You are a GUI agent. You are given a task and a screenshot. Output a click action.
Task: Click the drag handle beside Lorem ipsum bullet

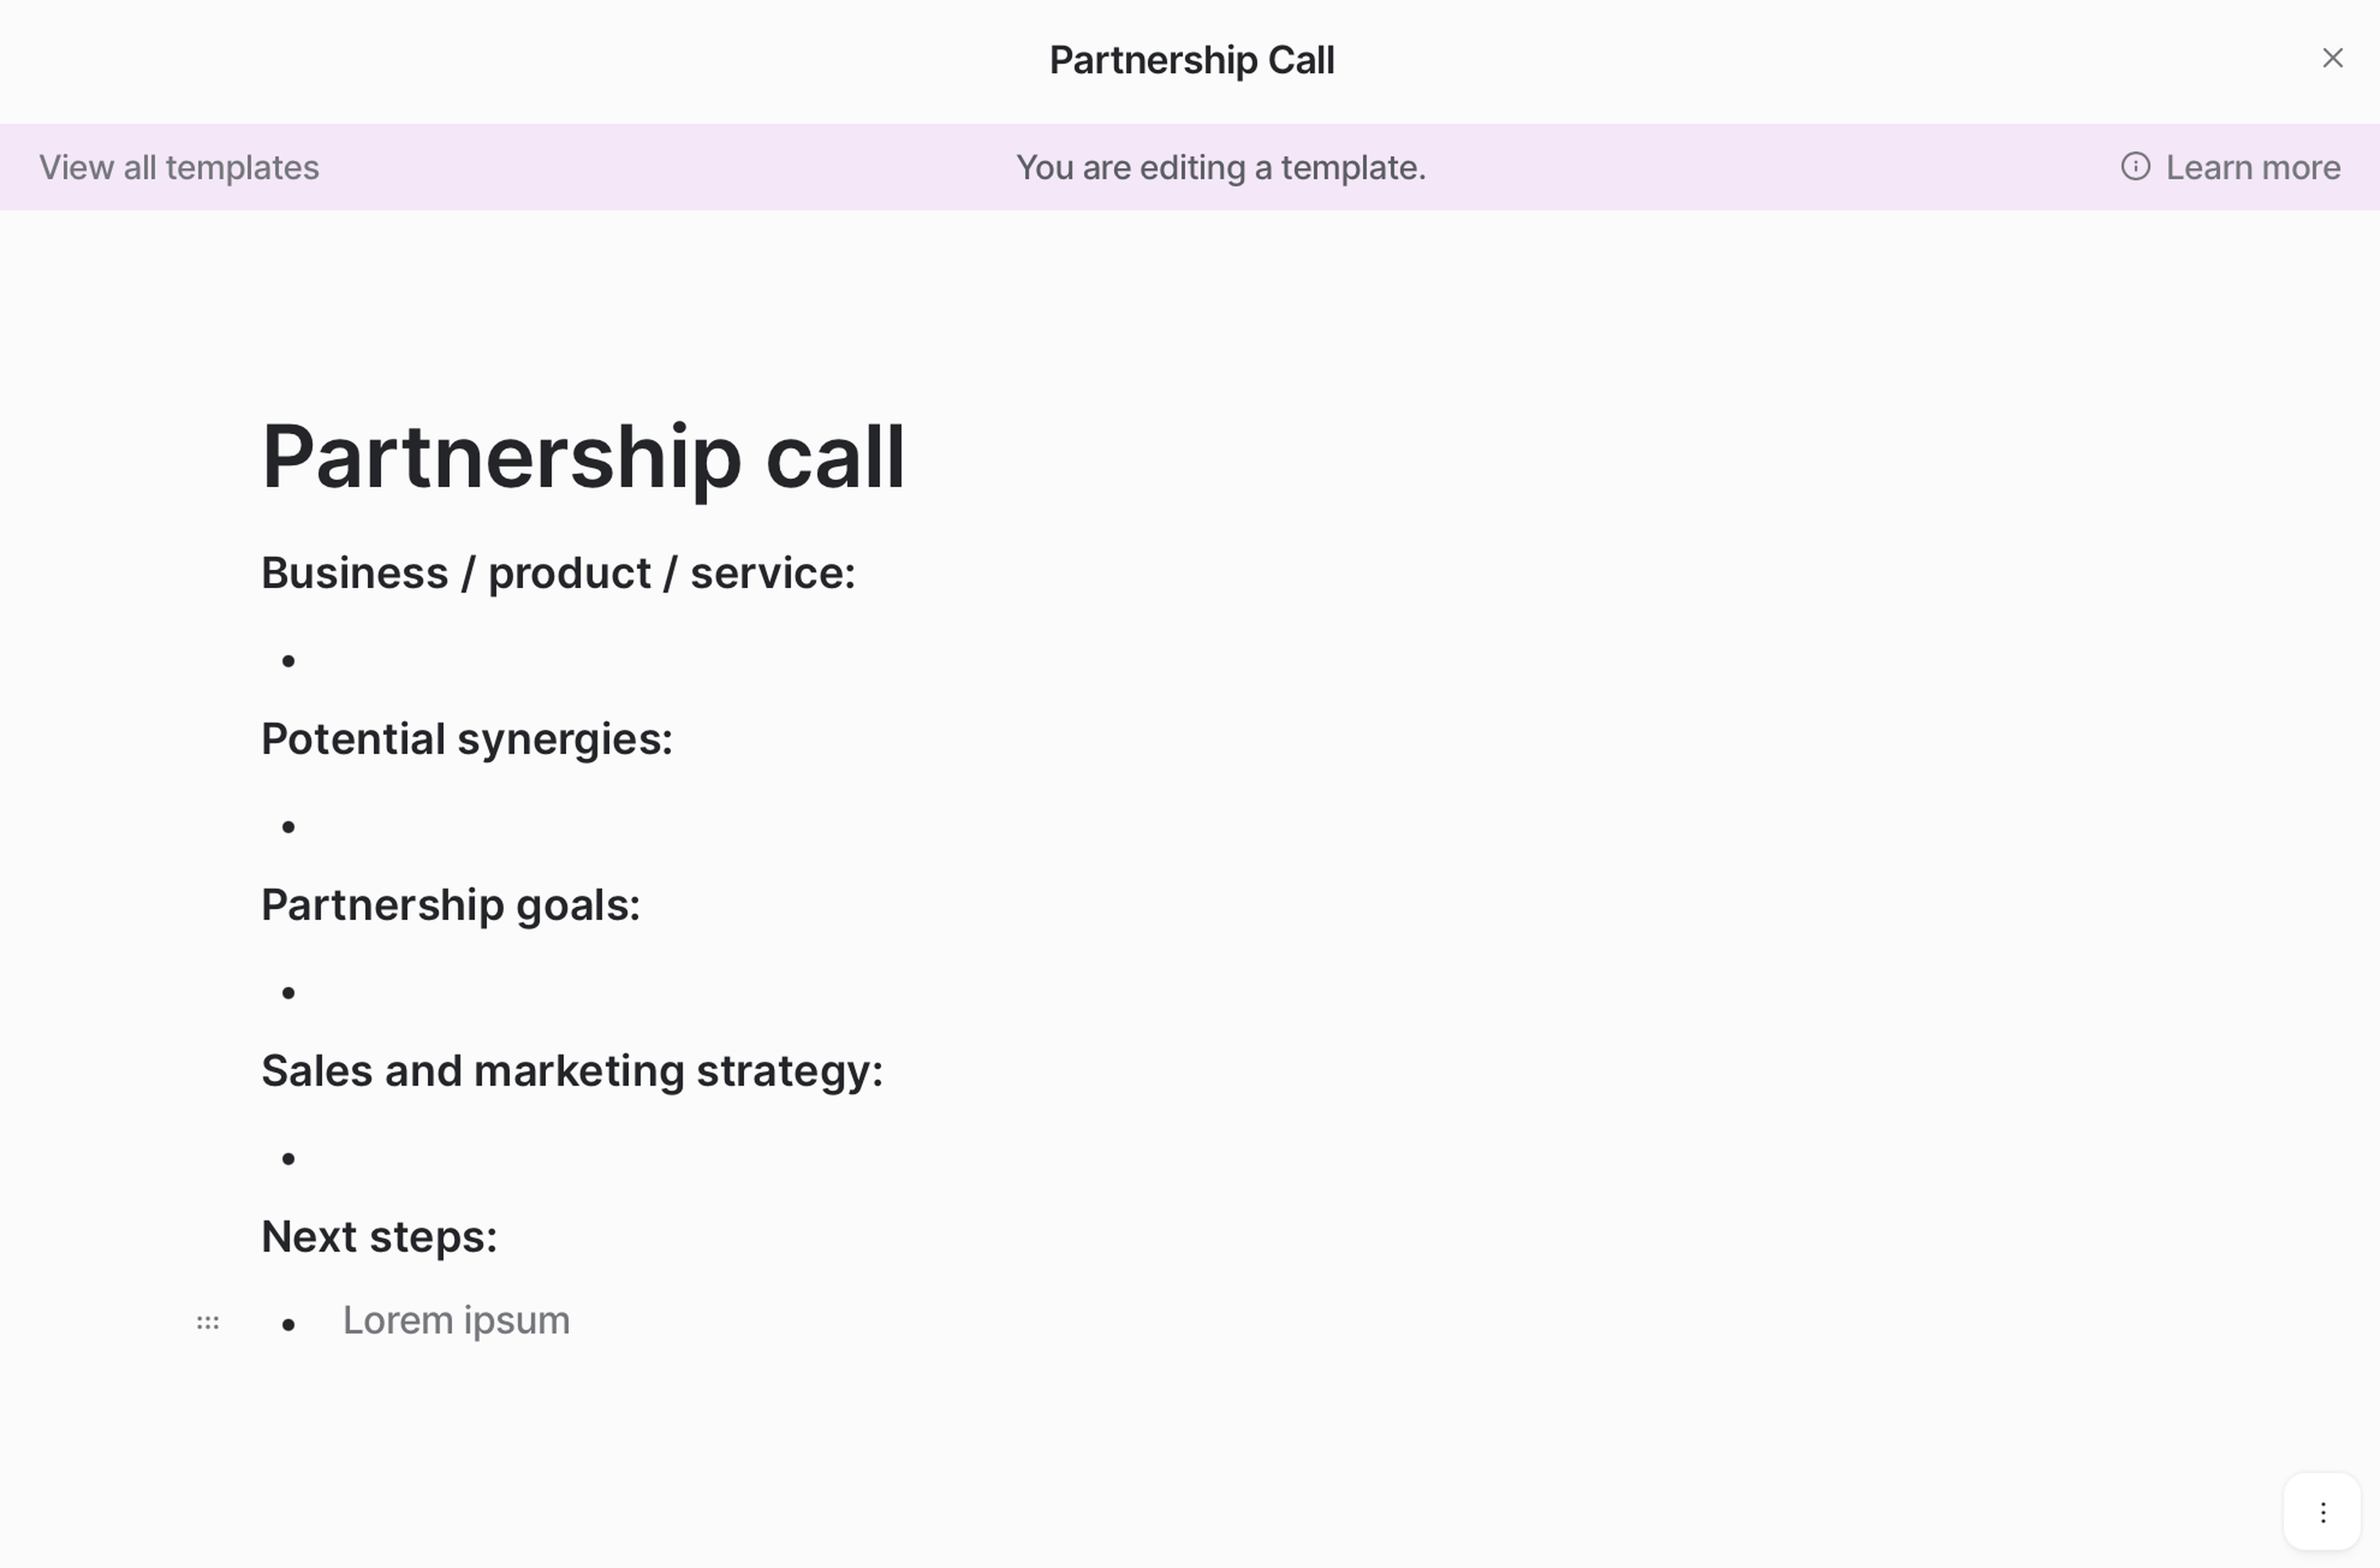[208, 1323]
